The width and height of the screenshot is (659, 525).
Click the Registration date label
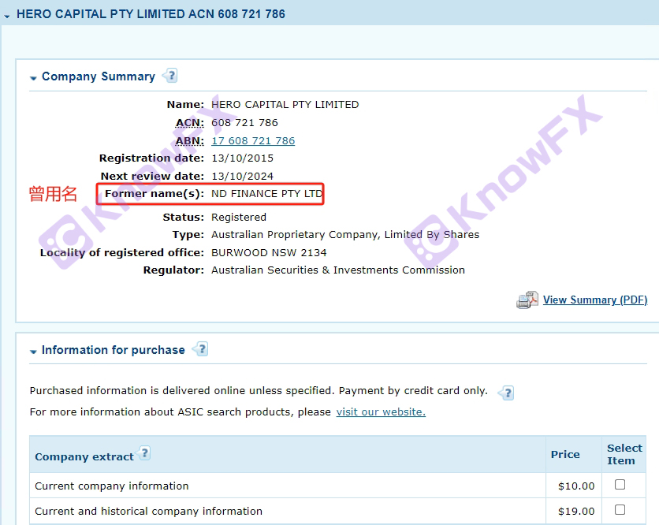point(151,158)
